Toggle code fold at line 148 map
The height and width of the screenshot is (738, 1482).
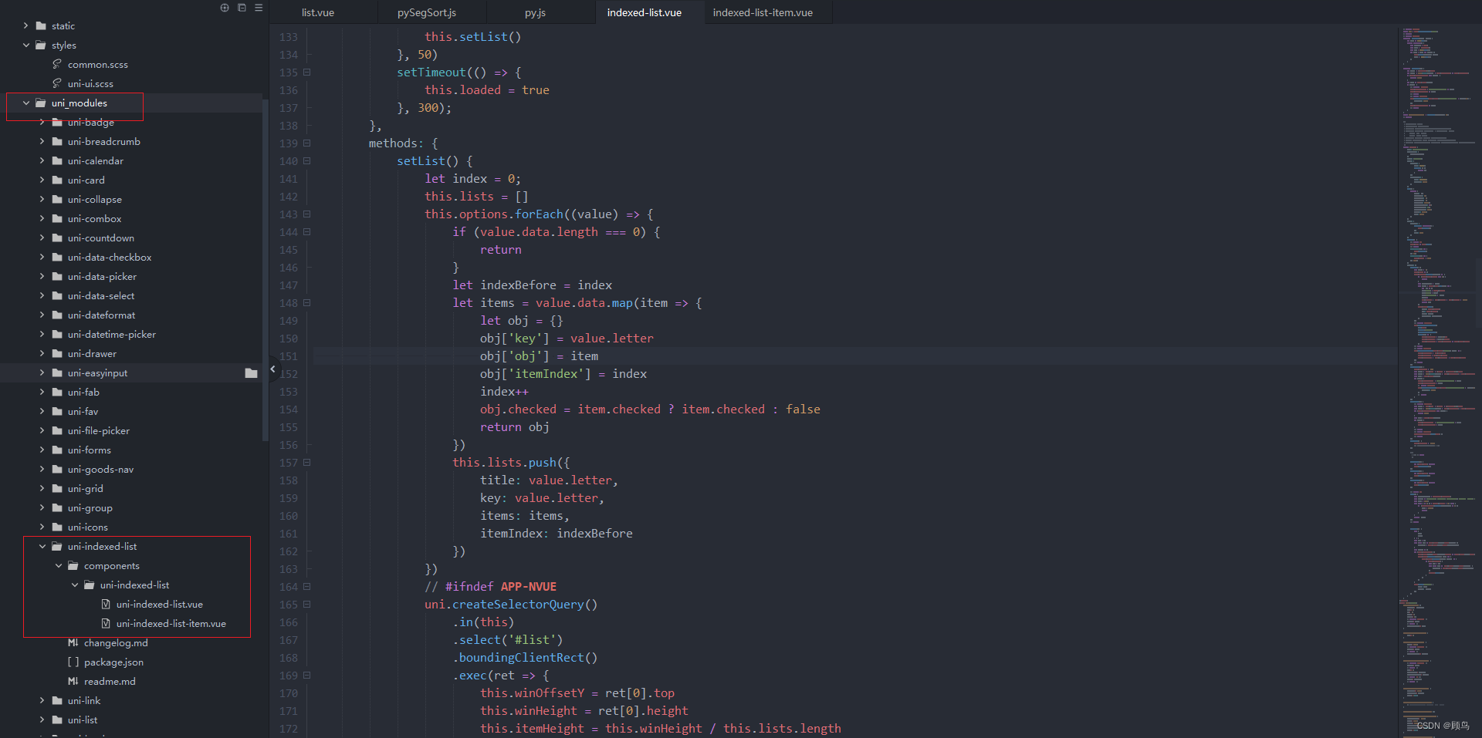click(x=307, y=303)
